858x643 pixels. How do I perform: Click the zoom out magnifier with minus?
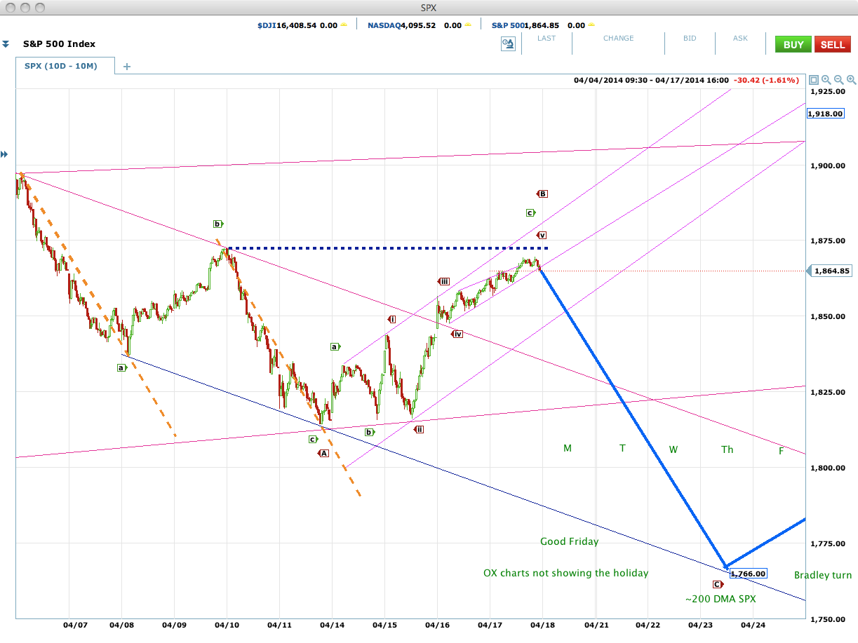pyautogui.click(x=838, y=80)
